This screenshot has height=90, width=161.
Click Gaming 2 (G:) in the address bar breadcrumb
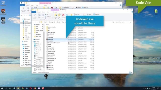(52, 22)
